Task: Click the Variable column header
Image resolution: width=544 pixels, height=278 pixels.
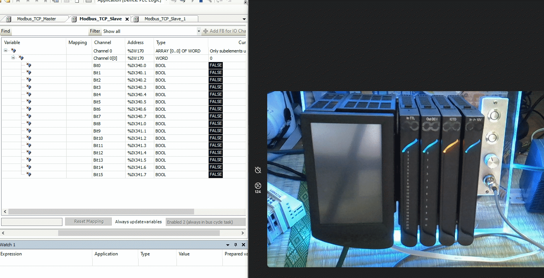Action: click(33, 43)
